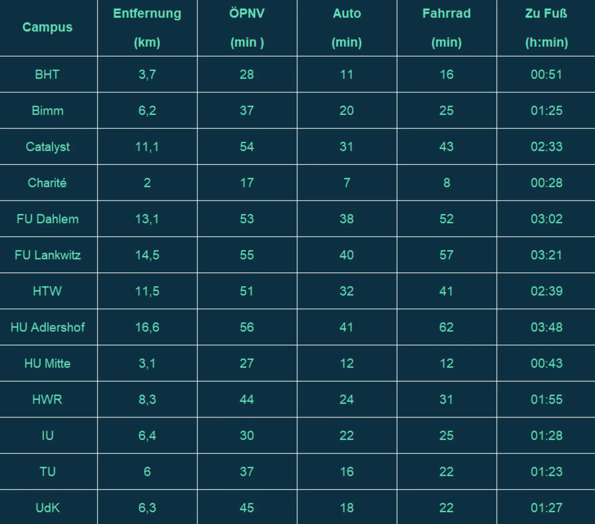Click the 03:48 walking time cell
This screenshot has height=524, width=595.
point(546,327)
